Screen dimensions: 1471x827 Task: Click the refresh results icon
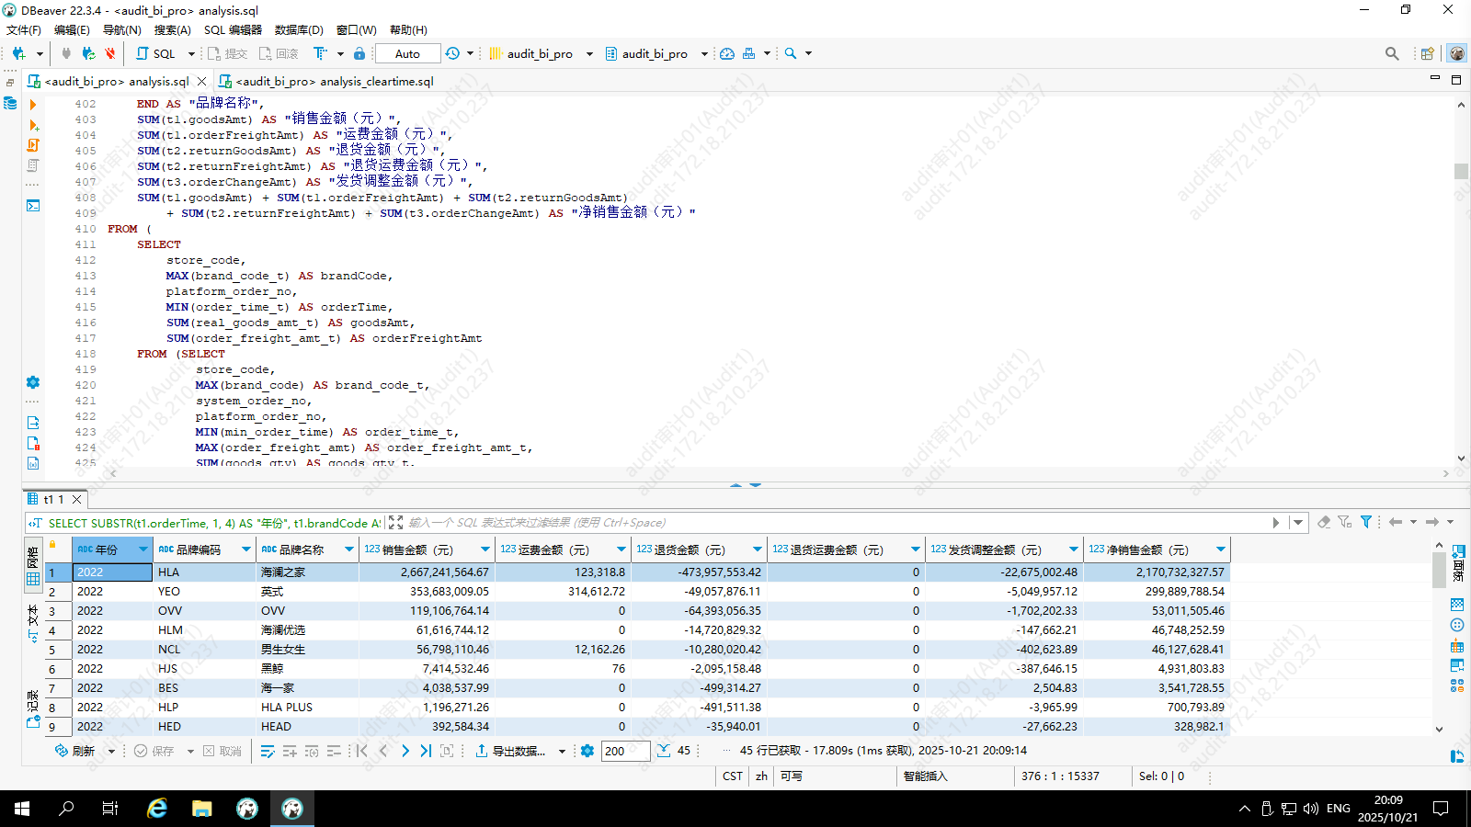tap(63, 751)
